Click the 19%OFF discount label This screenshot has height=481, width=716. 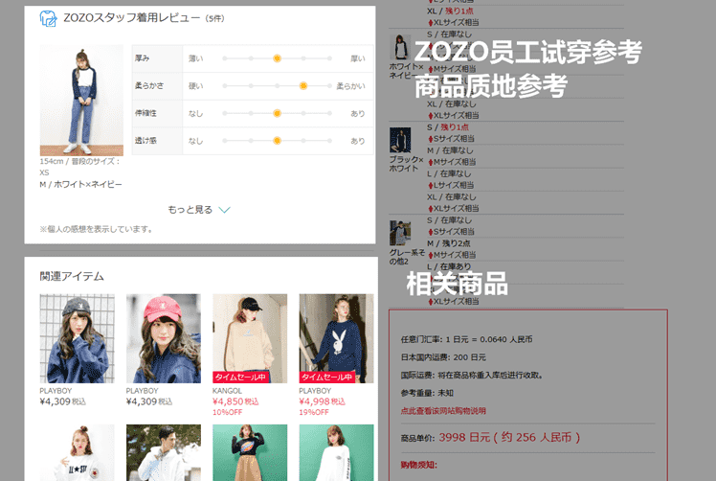314,412
